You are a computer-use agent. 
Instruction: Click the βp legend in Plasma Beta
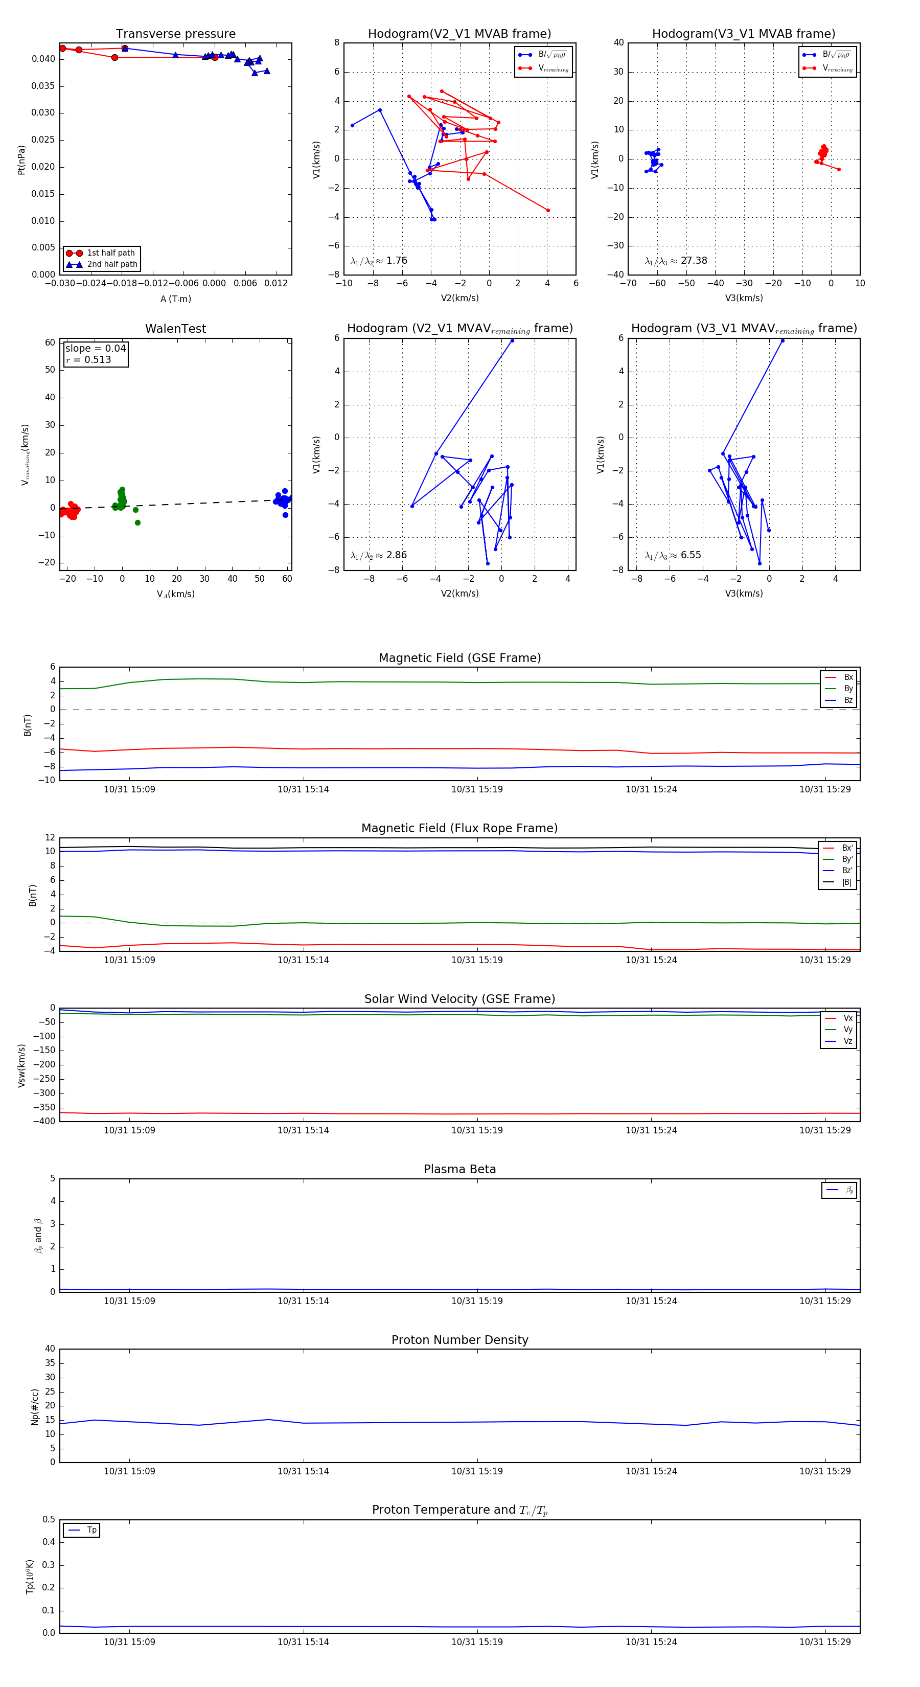839,1190
